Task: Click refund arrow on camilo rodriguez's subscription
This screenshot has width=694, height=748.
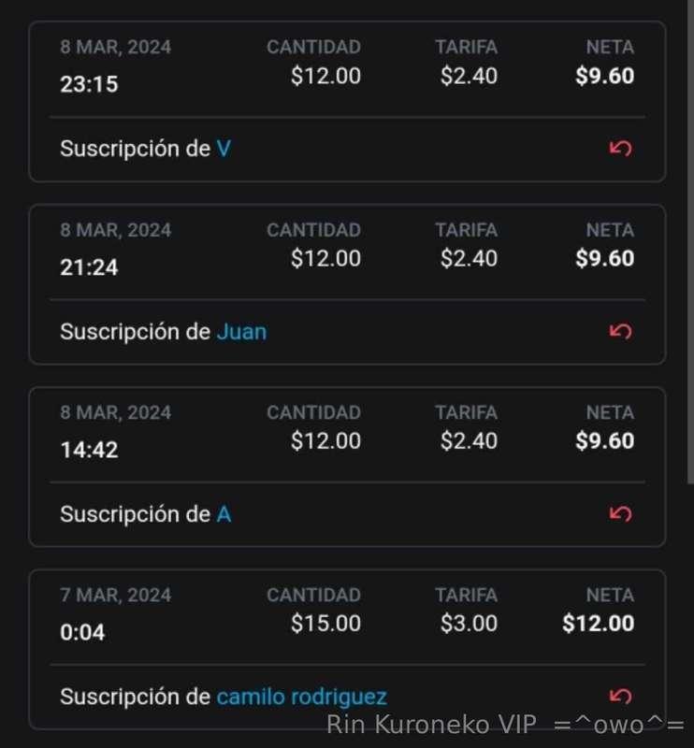Action: coord(620,697)
